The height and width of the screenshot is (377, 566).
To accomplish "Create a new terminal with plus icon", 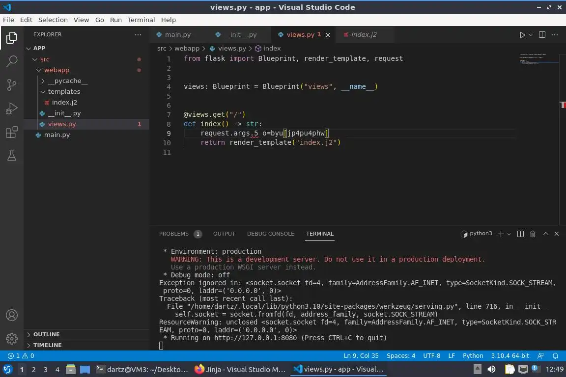I will (501, 234).
